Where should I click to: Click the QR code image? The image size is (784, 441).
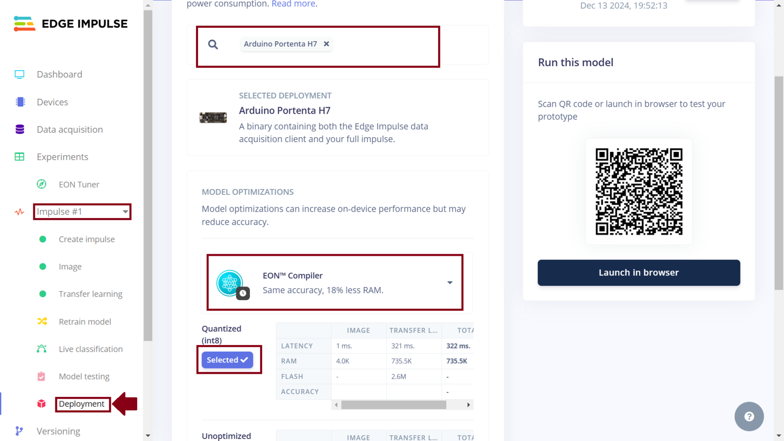pyautogui.click(x=639, y=192)
